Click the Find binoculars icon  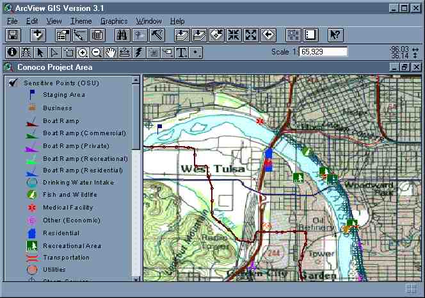point(122,35)
